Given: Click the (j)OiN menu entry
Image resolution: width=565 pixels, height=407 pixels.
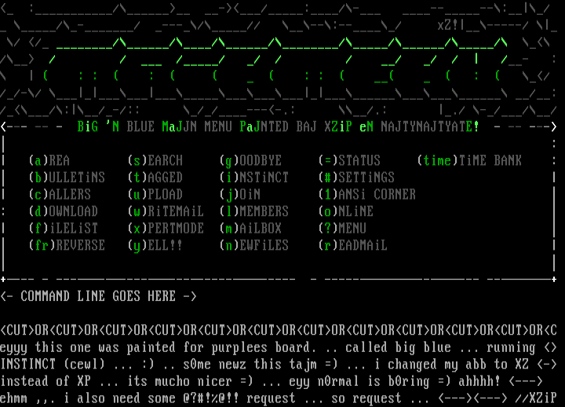Looking at the screenshot, I should 239,194.
